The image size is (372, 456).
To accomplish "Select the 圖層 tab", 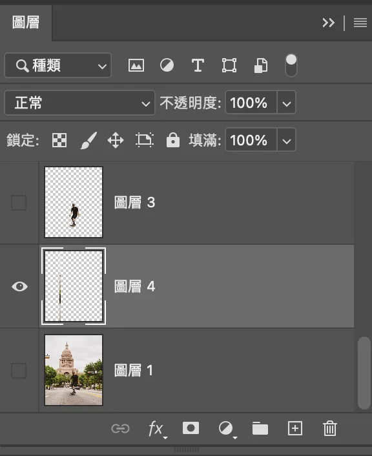I will point(26,23).
